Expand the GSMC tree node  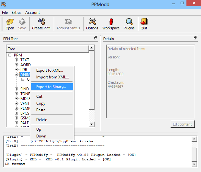click(16, 118)
